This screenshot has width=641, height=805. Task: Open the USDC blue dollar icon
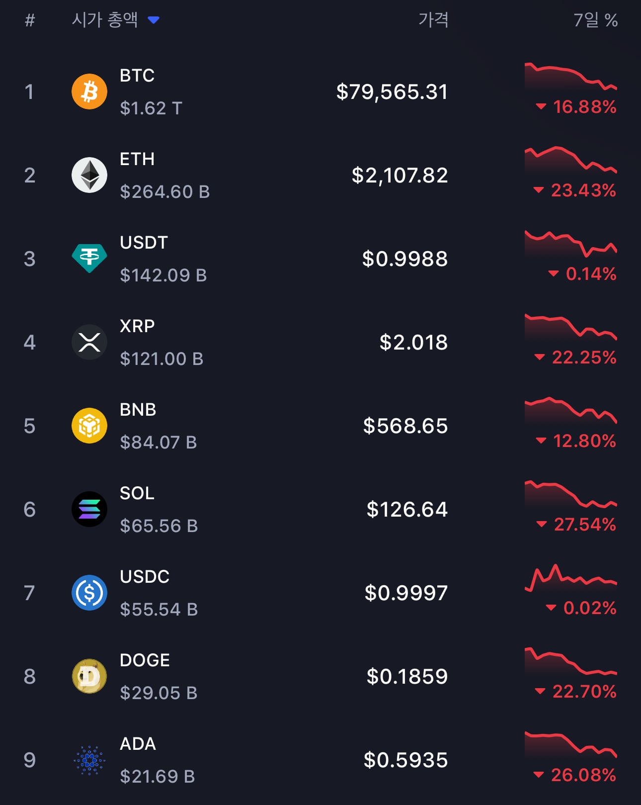point(89,593)
